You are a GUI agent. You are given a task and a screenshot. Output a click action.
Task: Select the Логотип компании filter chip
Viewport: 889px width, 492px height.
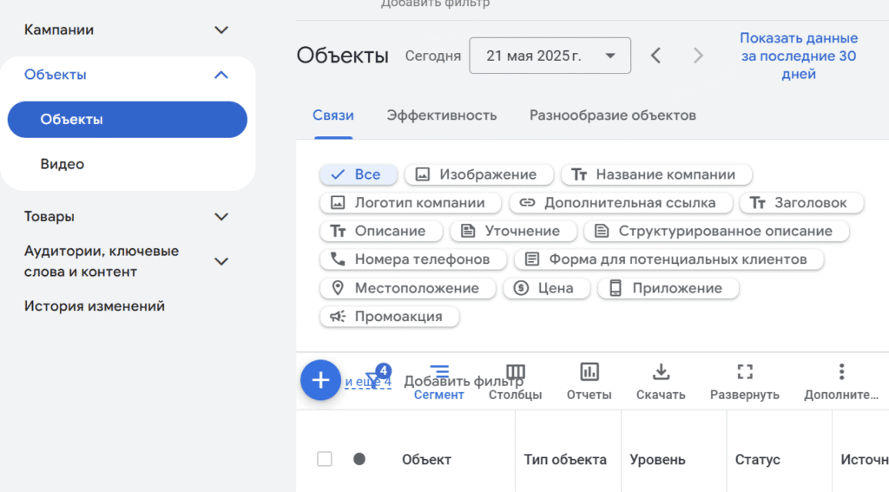[411, 203]
